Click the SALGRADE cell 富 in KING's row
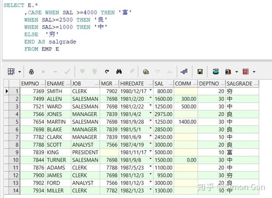Image resolution: width=272 pixels, height=198 pixels. pos(242,152)
